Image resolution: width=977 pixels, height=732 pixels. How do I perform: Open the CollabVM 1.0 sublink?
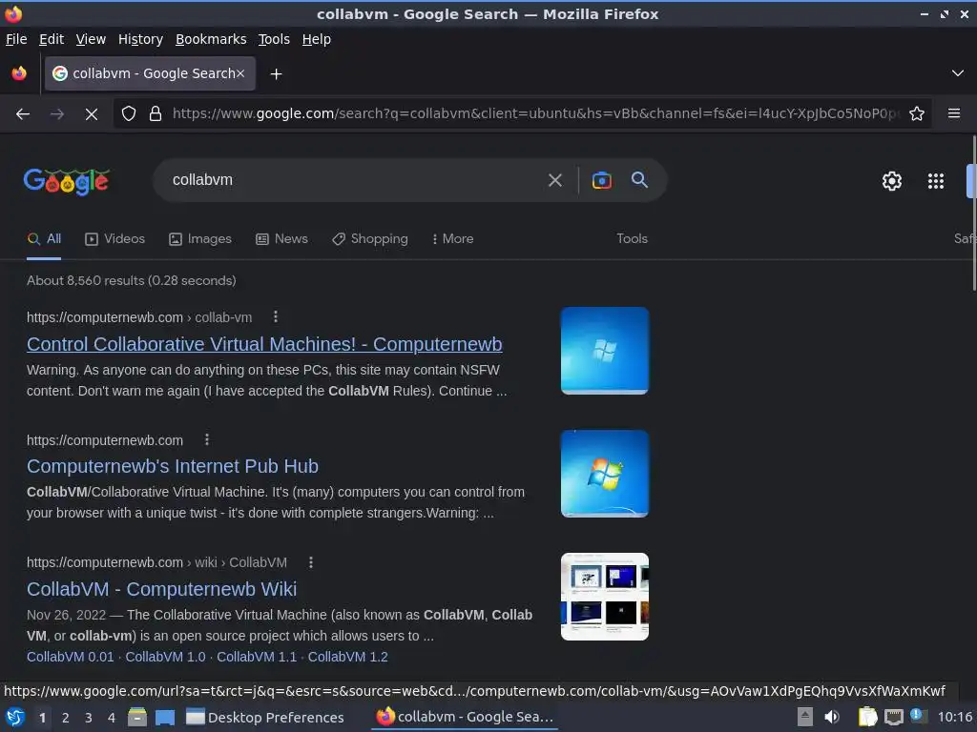(x=165, y=657)
